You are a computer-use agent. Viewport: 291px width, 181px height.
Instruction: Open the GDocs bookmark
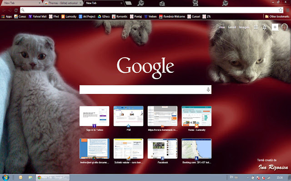(104, 17)
